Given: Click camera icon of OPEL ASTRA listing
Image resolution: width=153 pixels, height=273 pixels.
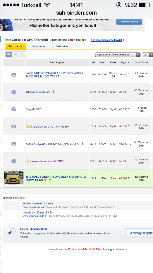Looking at the screenshot, I should pos(14,75).
